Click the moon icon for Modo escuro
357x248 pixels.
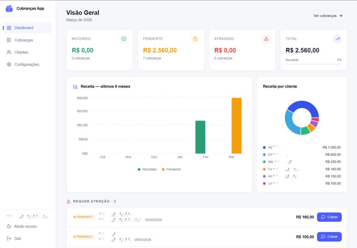click(x=9, y=226)
